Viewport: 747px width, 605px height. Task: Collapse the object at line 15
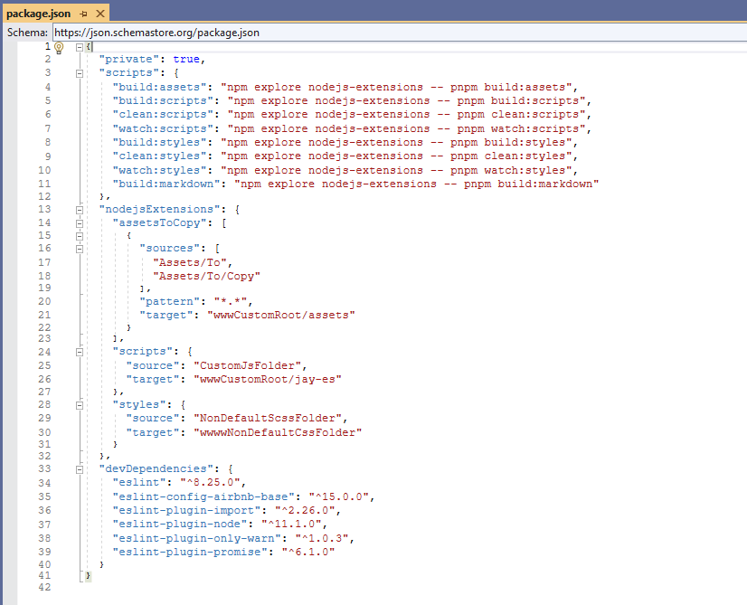click(80, 236)
